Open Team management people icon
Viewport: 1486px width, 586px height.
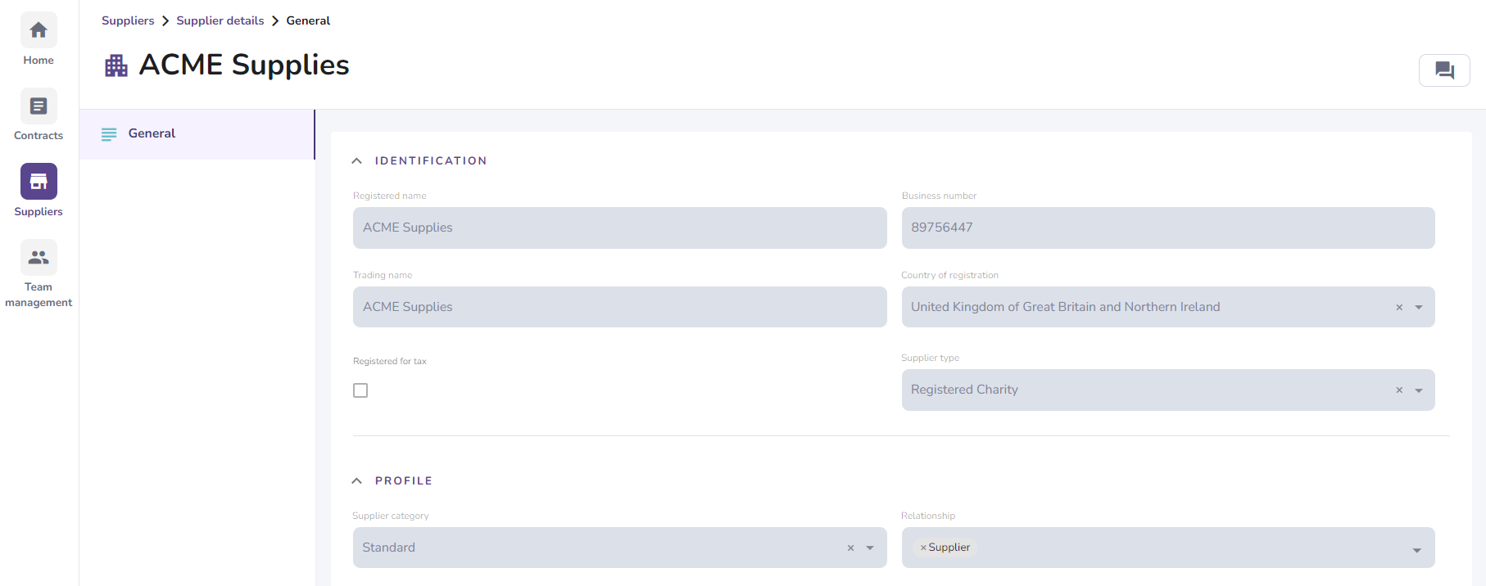(x=39, y=257)
